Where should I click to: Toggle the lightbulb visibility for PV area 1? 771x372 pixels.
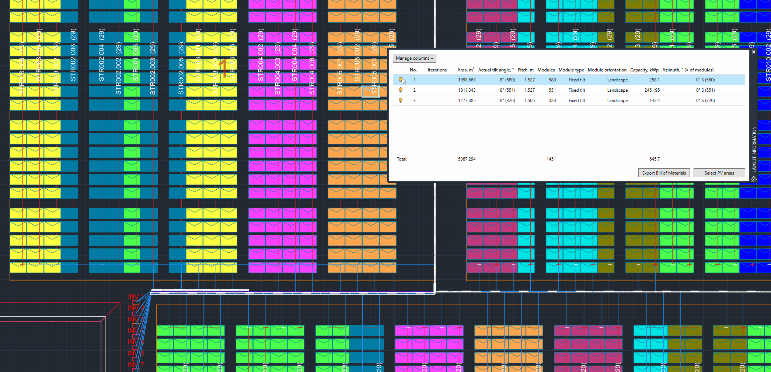(401, 80)
